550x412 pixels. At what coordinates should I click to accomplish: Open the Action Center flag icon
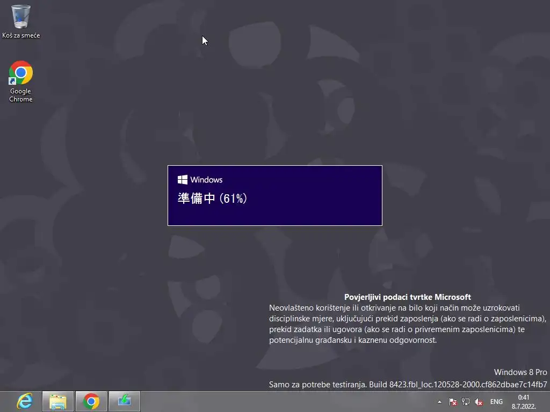tap(453, 402)
